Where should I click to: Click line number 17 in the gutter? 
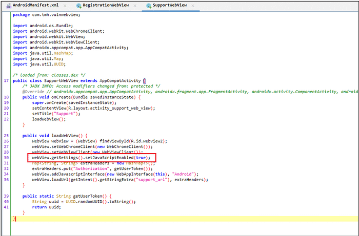click(x=6, y=81)
